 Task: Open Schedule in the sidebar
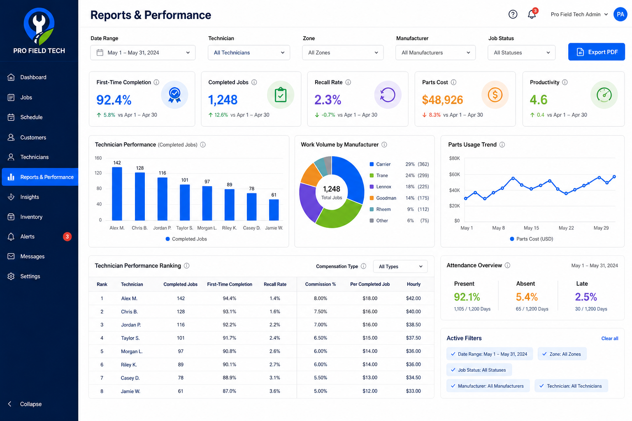[39, 117]
